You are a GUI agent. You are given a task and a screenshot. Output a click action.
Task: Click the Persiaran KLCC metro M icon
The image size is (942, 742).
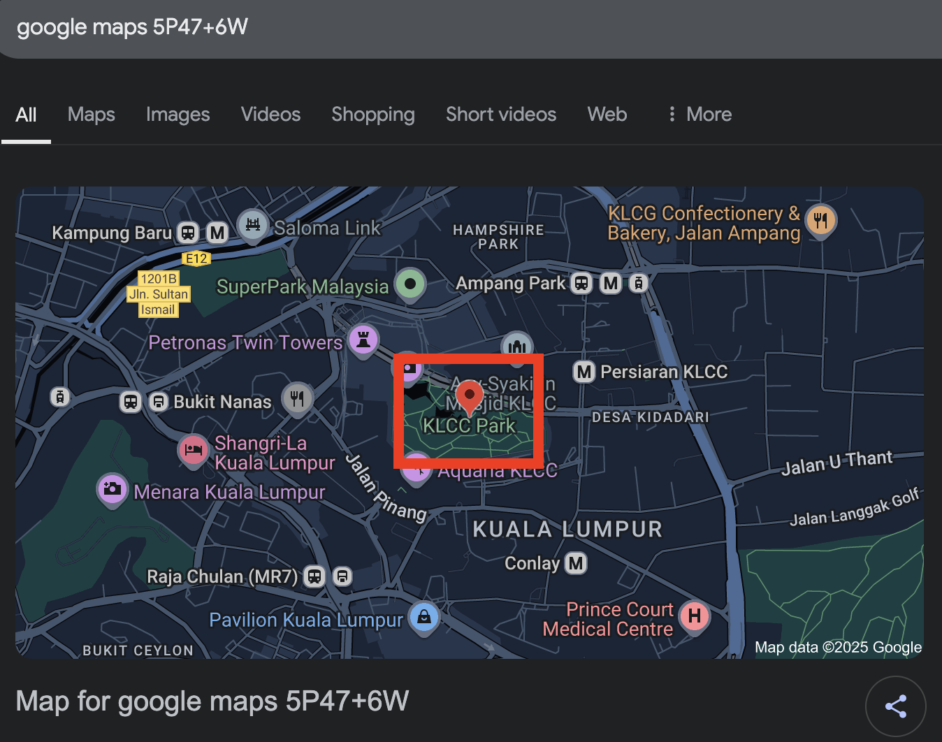584,372
